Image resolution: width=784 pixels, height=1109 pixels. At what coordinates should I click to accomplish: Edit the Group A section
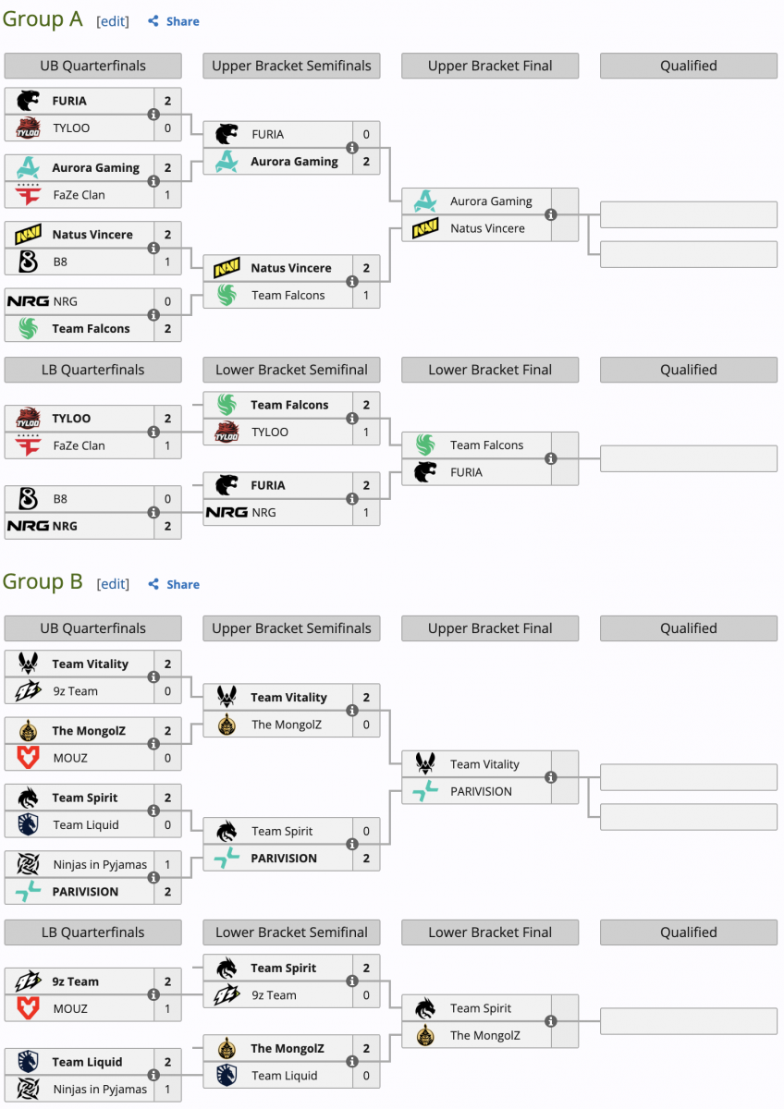click(113, 21)
